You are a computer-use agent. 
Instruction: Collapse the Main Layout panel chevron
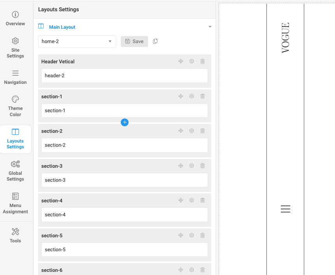click(x=210, y=27)
